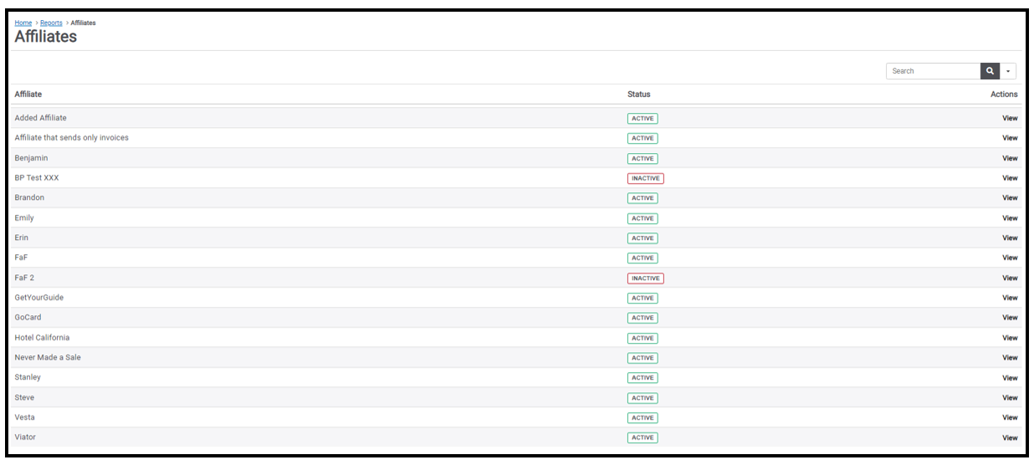1034x465 pixels.
Task: Click the Vesta affiliate name
Action: click(x=25, y=417)
